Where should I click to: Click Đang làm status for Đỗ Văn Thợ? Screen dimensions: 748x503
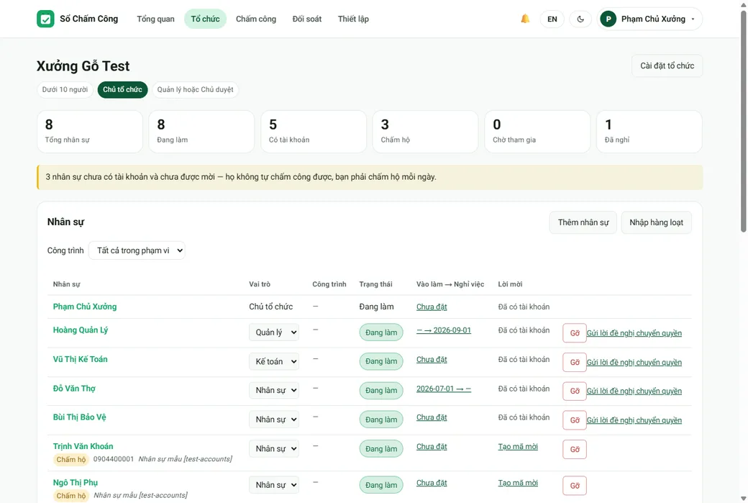point(380,390)
